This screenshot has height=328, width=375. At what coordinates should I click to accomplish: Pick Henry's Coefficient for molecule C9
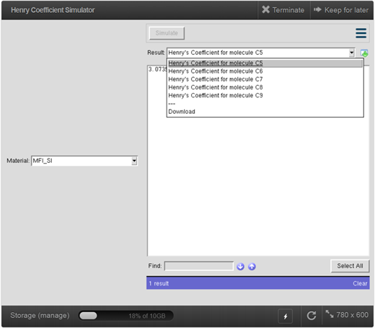tap(265, 95)
